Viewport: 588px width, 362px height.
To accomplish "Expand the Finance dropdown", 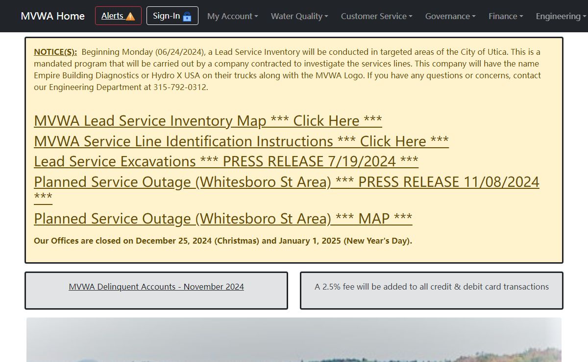I will click(506, 16).
